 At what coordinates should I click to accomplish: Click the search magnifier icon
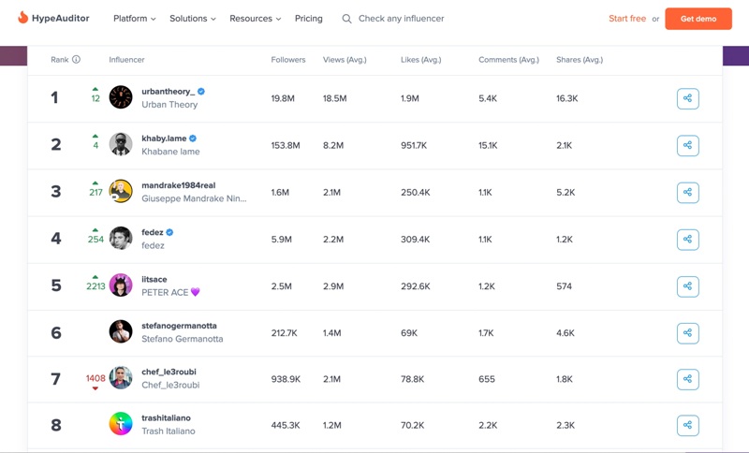click(346, 19)
